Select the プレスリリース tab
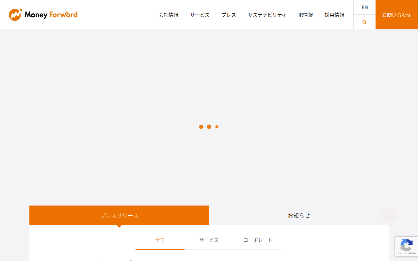This screenshot has width=418, height=261. click(x=119, y=215)
